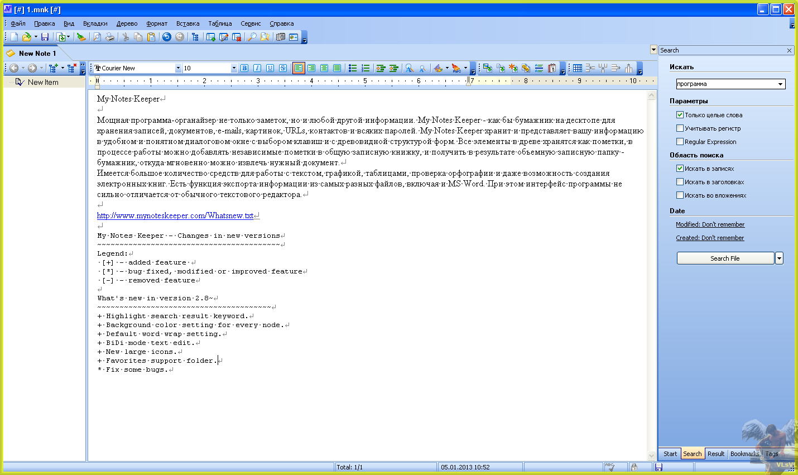Apply Strikethrough formatting
The width and height of the screenshot is (798, 475).
click(x=283, y=68)
